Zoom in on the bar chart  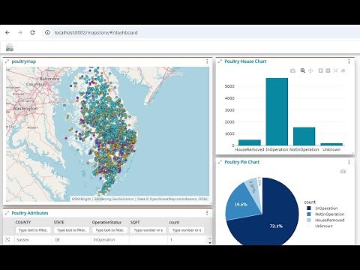click(320, 70)
